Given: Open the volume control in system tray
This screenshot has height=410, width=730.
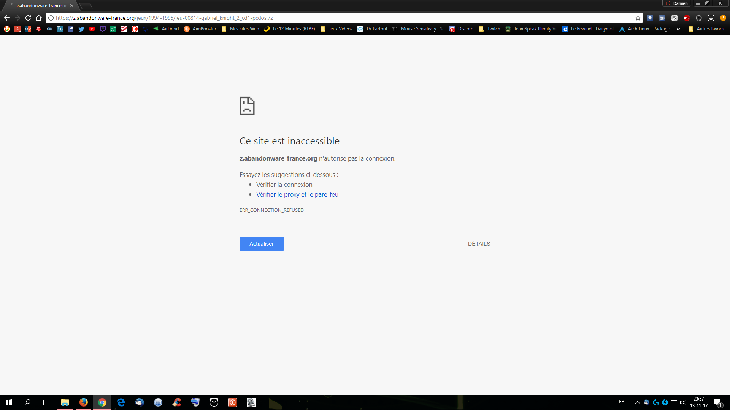Looking at the screenshot, I should [x=683, y=402].
